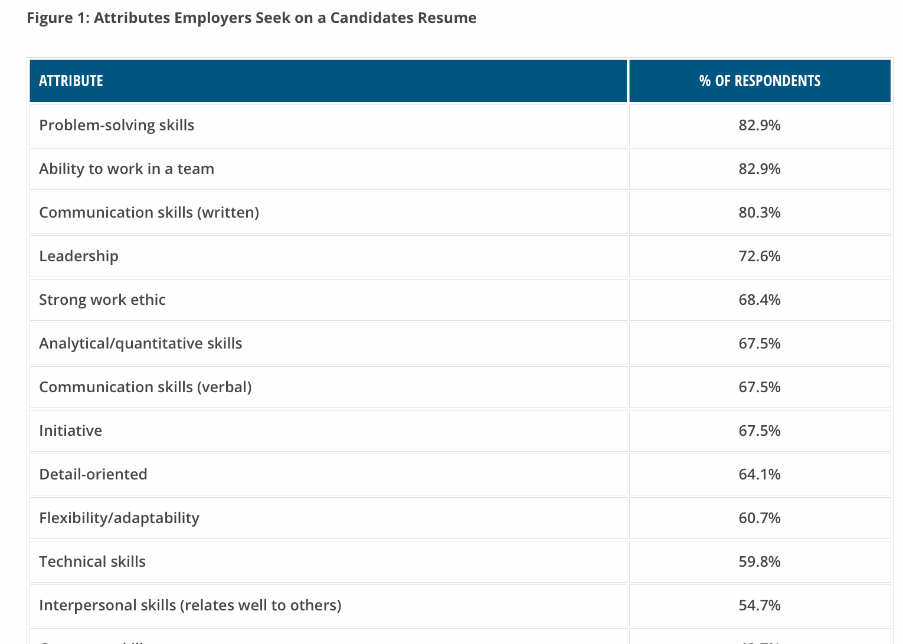903x644 pixels.
Task: Select the Leadership attribute cell
Action: pyautogui.click(x=78, y=256)
